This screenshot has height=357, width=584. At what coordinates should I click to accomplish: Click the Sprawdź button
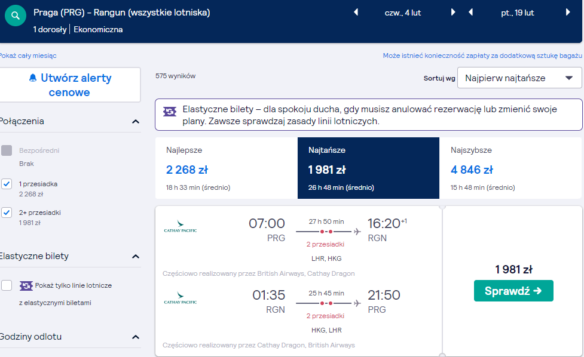pyautogui.click(x=513, y=291)
